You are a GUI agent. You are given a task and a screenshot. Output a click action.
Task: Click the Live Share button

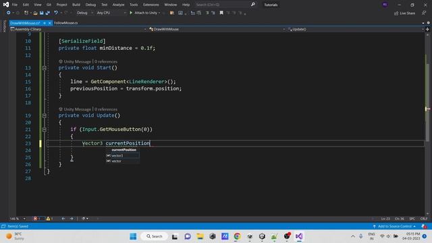coord(404,13)
